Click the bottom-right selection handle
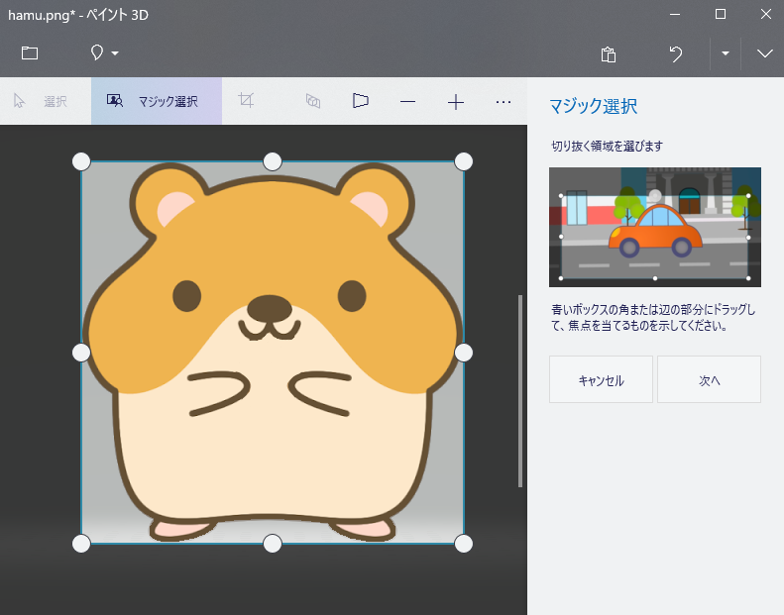 pyautogui.click(x=464, y=544)
